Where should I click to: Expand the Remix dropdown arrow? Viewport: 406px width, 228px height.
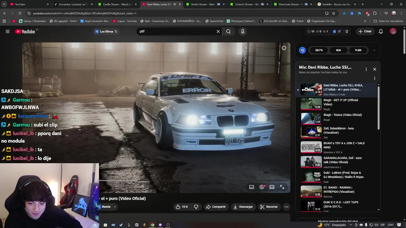click(115, 207)
